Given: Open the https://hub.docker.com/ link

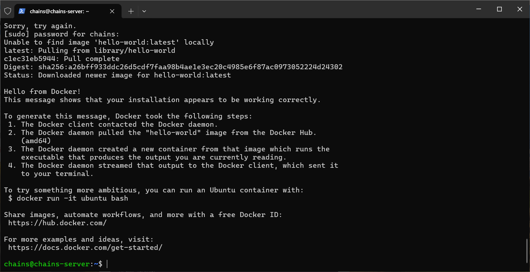Looking at the screenshot, I should pyautogui.click(x=58, y=223).
